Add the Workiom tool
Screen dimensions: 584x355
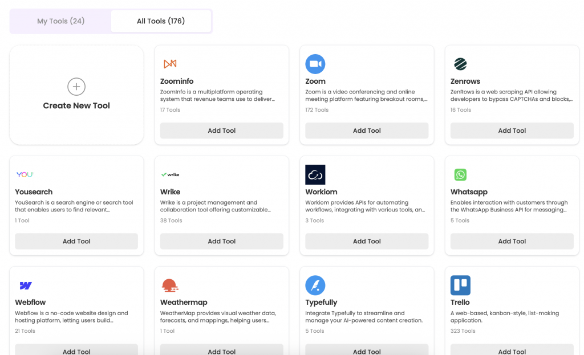[x=367, y=241]
